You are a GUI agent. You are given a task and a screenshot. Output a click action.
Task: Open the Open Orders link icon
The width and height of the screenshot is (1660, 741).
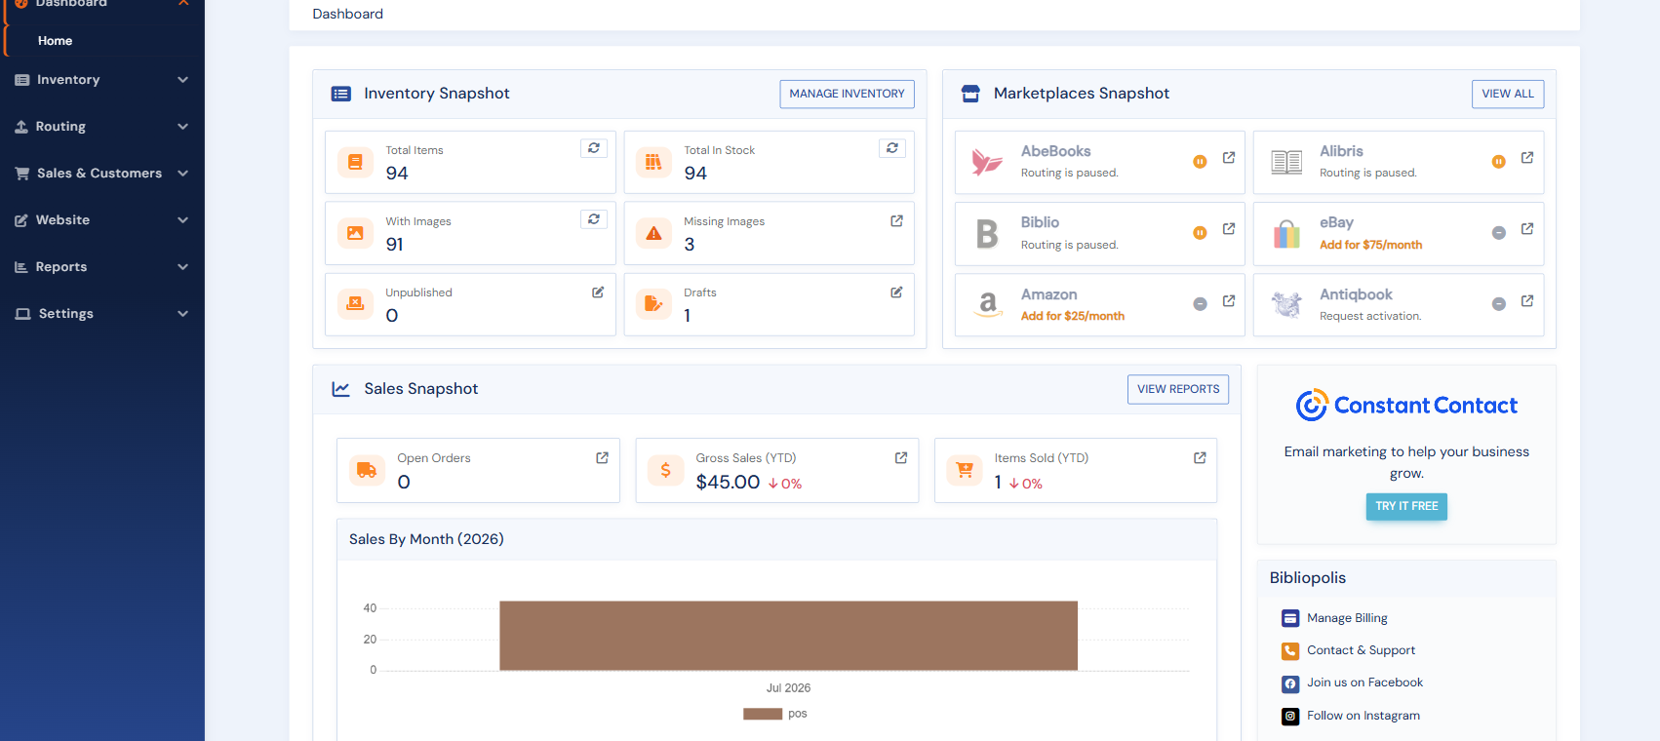click(x=602, y=458)
